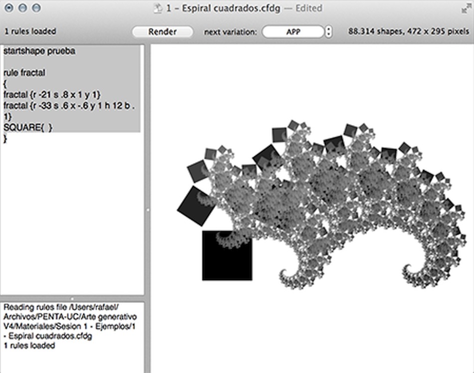Click the 'fractal {r -21 s .8' code line

52,95
